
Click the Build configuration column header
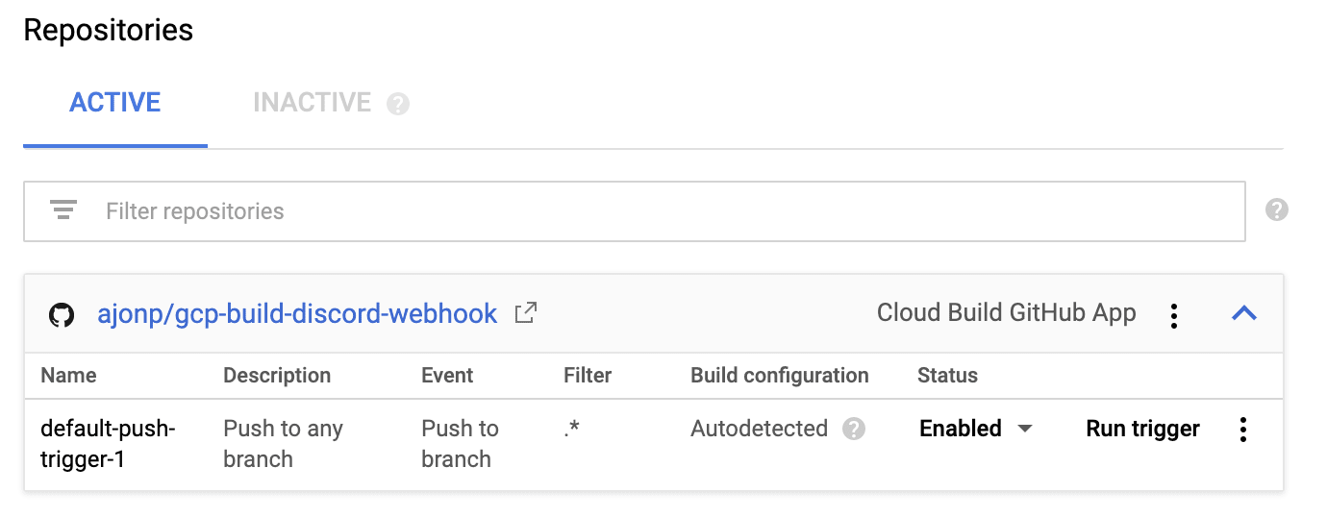(780, 376)
